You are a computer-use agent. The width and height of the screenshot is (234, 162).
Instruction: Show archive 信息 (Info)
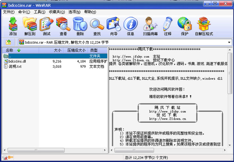click(130, 26)
